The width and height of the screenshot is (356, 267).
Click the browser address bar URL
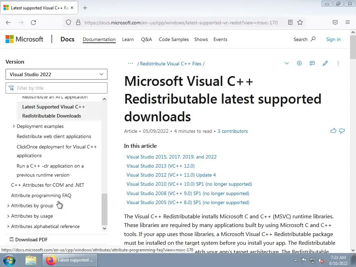[181, 23]
